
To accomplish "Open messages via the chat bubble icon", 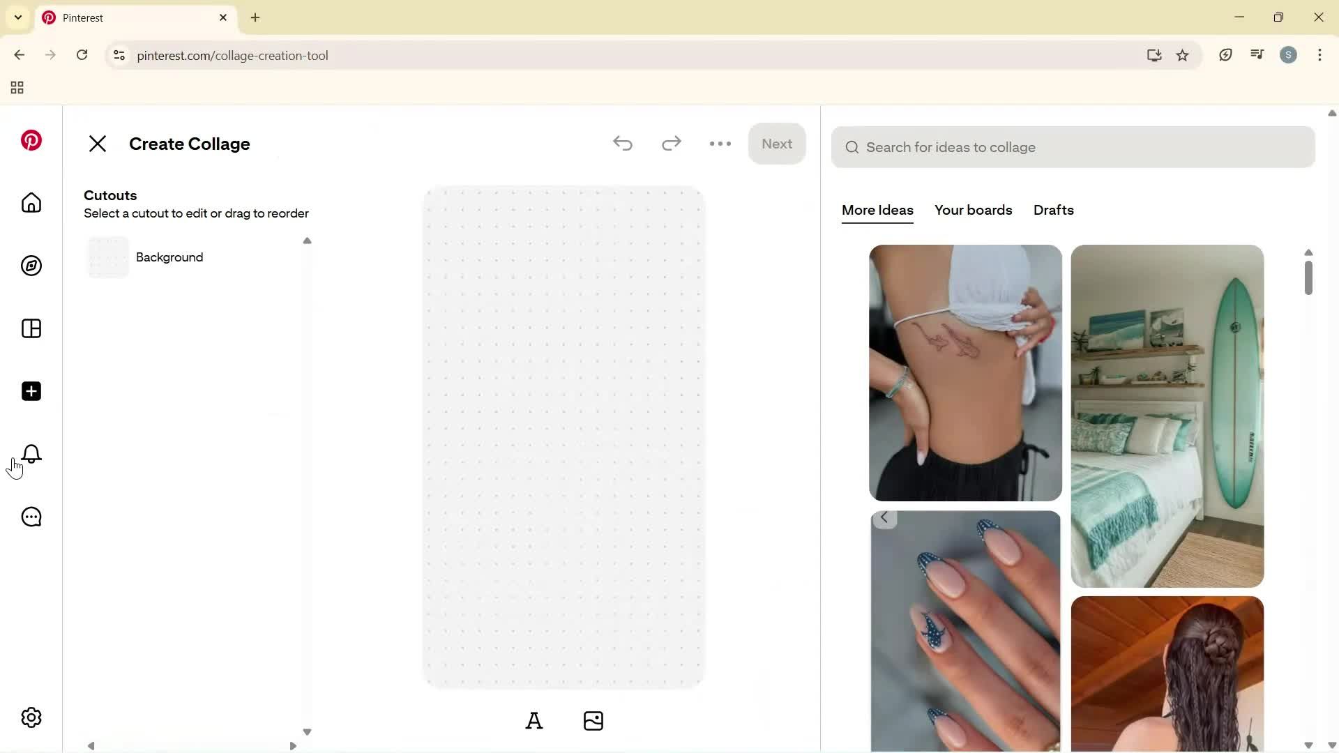I will click(31, 517).
